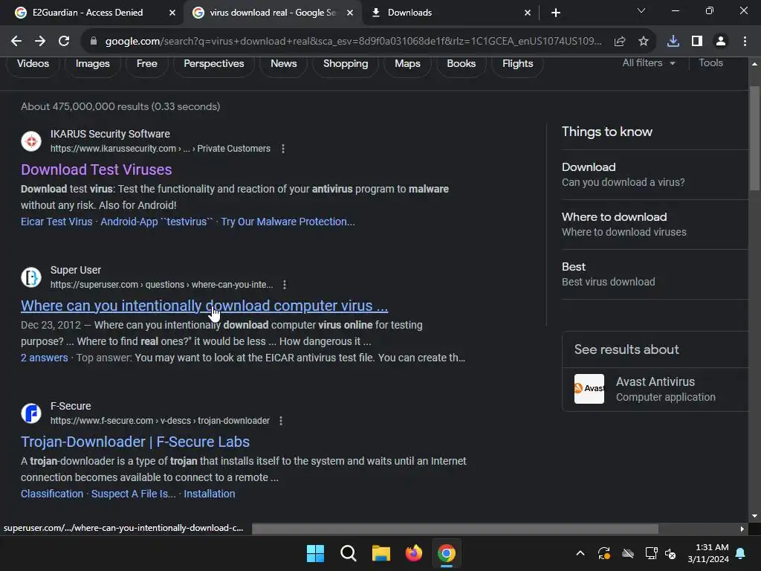Screen dimensions: 761x571
Task: Expand the All filters dropdown
Action: click(649, 63)
